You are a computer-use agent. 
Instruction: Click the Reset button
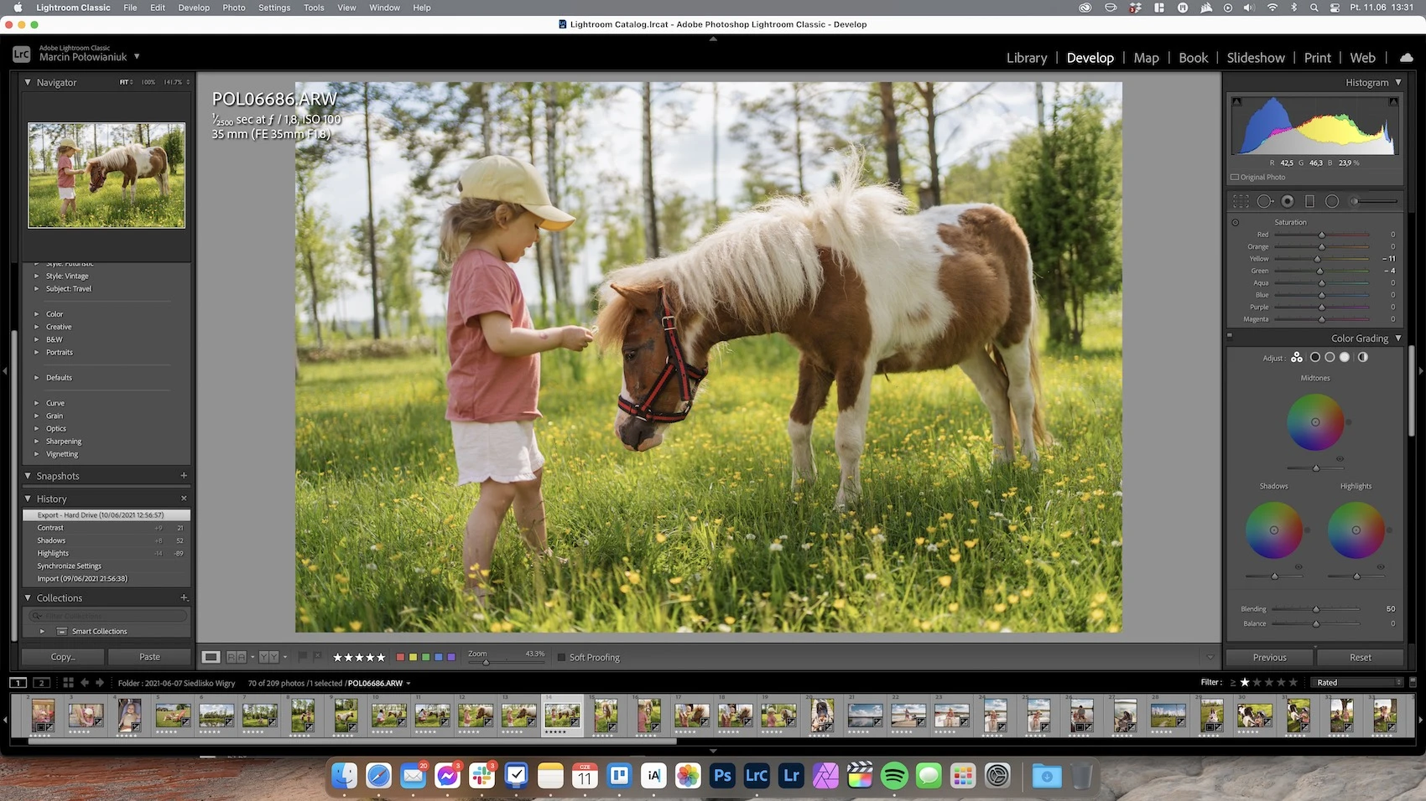[1361, 658]
